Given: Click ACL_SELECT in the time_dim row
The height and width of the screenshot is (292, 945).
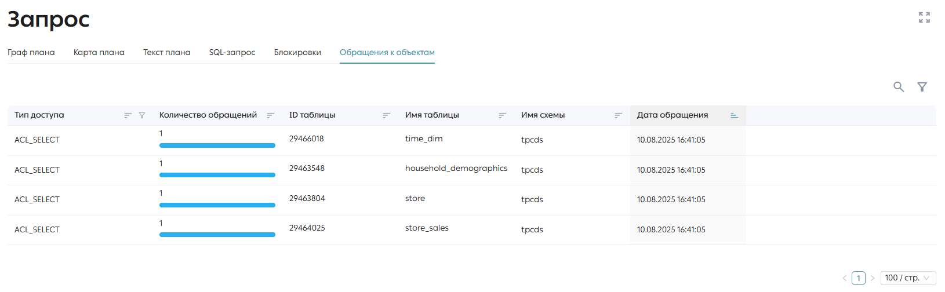Looking at the screenshot, I should pyautogui.click(x=37, y=140).
